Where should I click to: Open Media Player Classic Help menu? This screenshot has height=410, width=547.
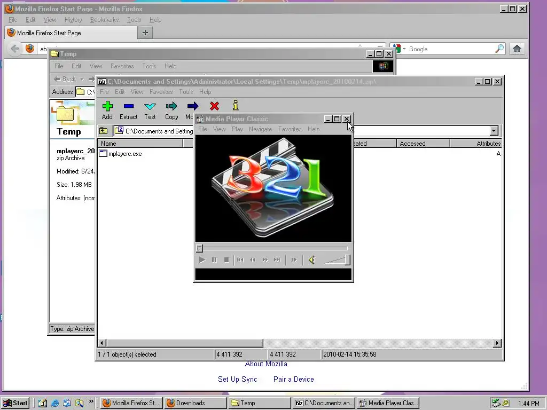(314, 129)
